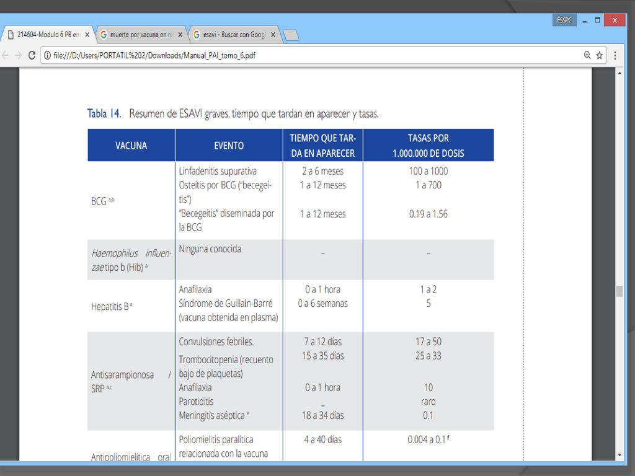This screenshot has height=476, width=635.
Task: Go back using the browser back arrow
Action: (5, 55)
